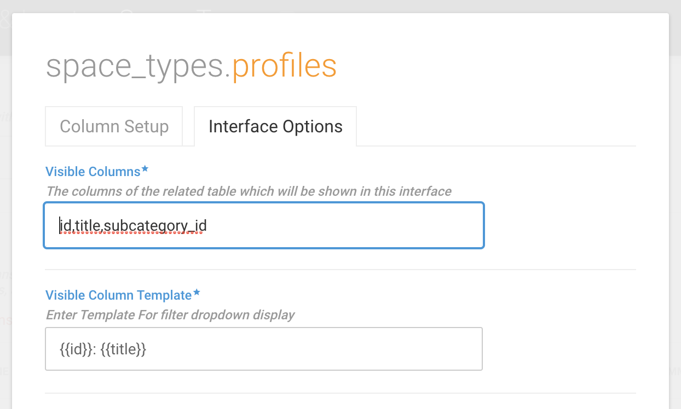Image resolution: width=681 pixels, height=409 pixels.
Task: Click the Visible Column Template label
Action: click(x=119, y=295)
